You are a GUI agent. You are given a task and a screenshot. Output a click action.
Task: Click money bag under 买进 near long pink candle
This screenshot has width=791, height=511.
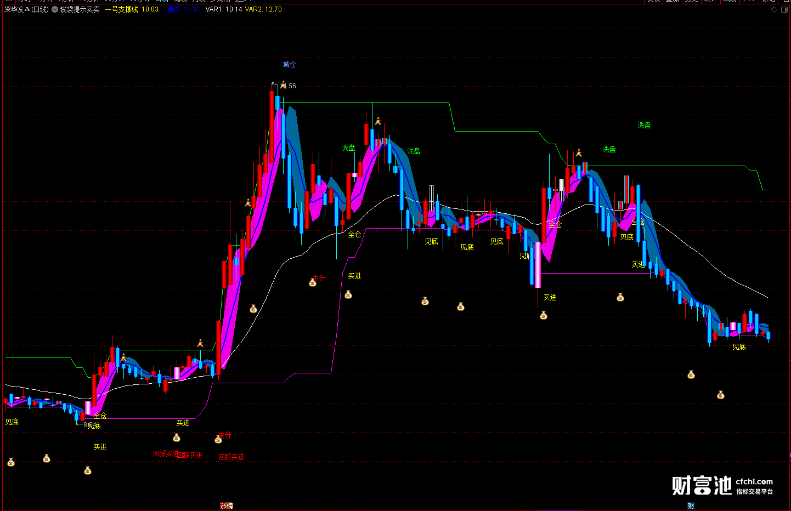coord(544,315)
